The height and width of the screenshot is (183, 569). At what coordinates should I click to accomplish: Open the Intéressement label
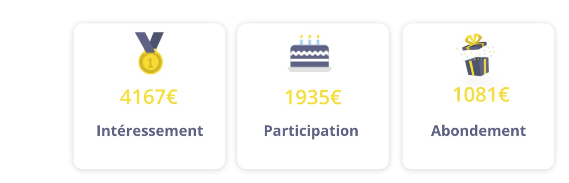point(150,131)
